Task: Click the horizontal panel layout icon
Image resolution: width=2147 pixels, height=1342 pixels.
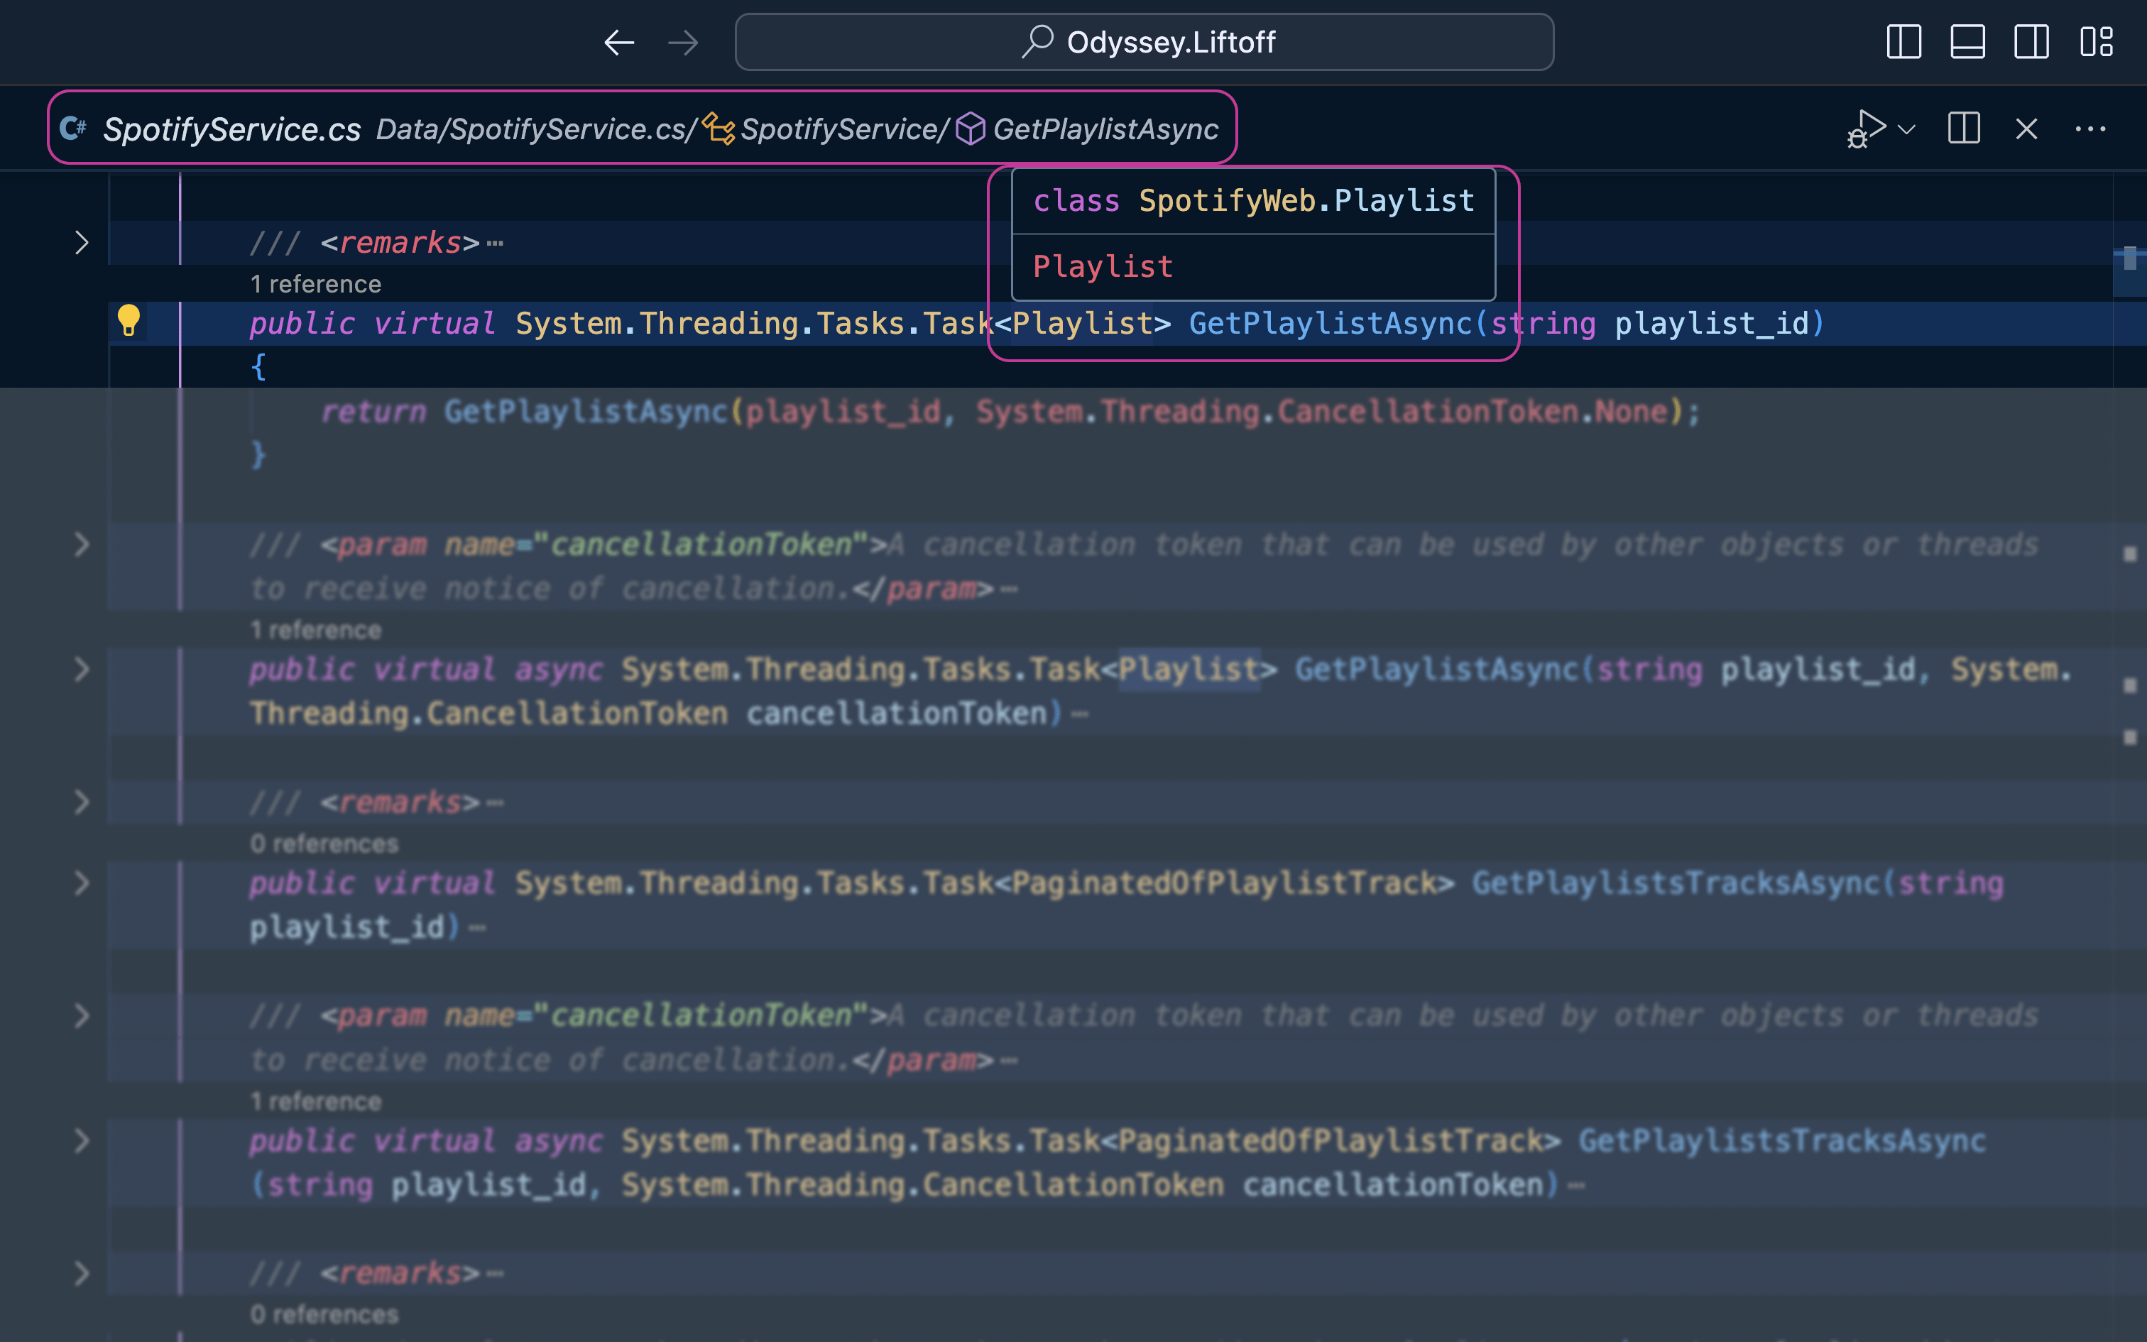Action: (x=1968, y=42)
